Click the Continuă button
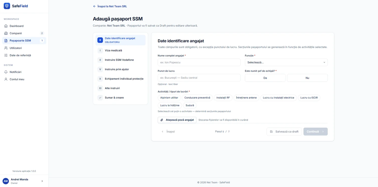Image resolution: width=378 pixels, height=187 pixels. point(316,131)
